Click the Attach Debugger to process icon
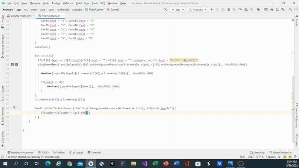This screenshot has height=168, width=299. pyautogui.click(x=246, y=9)
